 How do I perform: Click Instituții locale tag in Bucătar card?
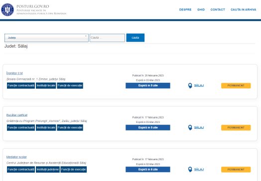(46, 127)
